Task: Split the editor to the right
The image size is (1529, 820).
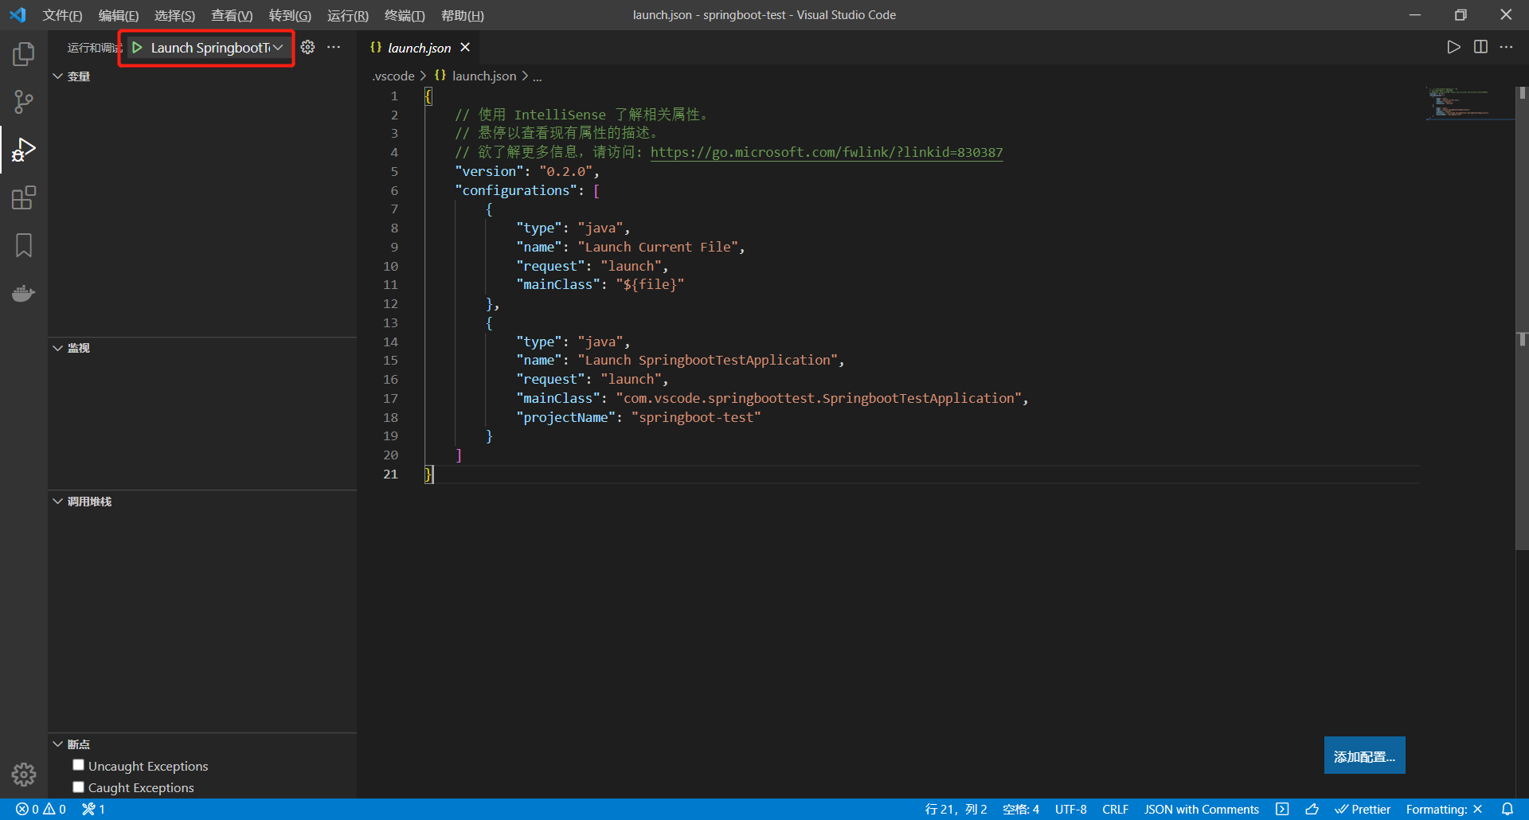Action: pyautogui.click(x=1480, y=47)
